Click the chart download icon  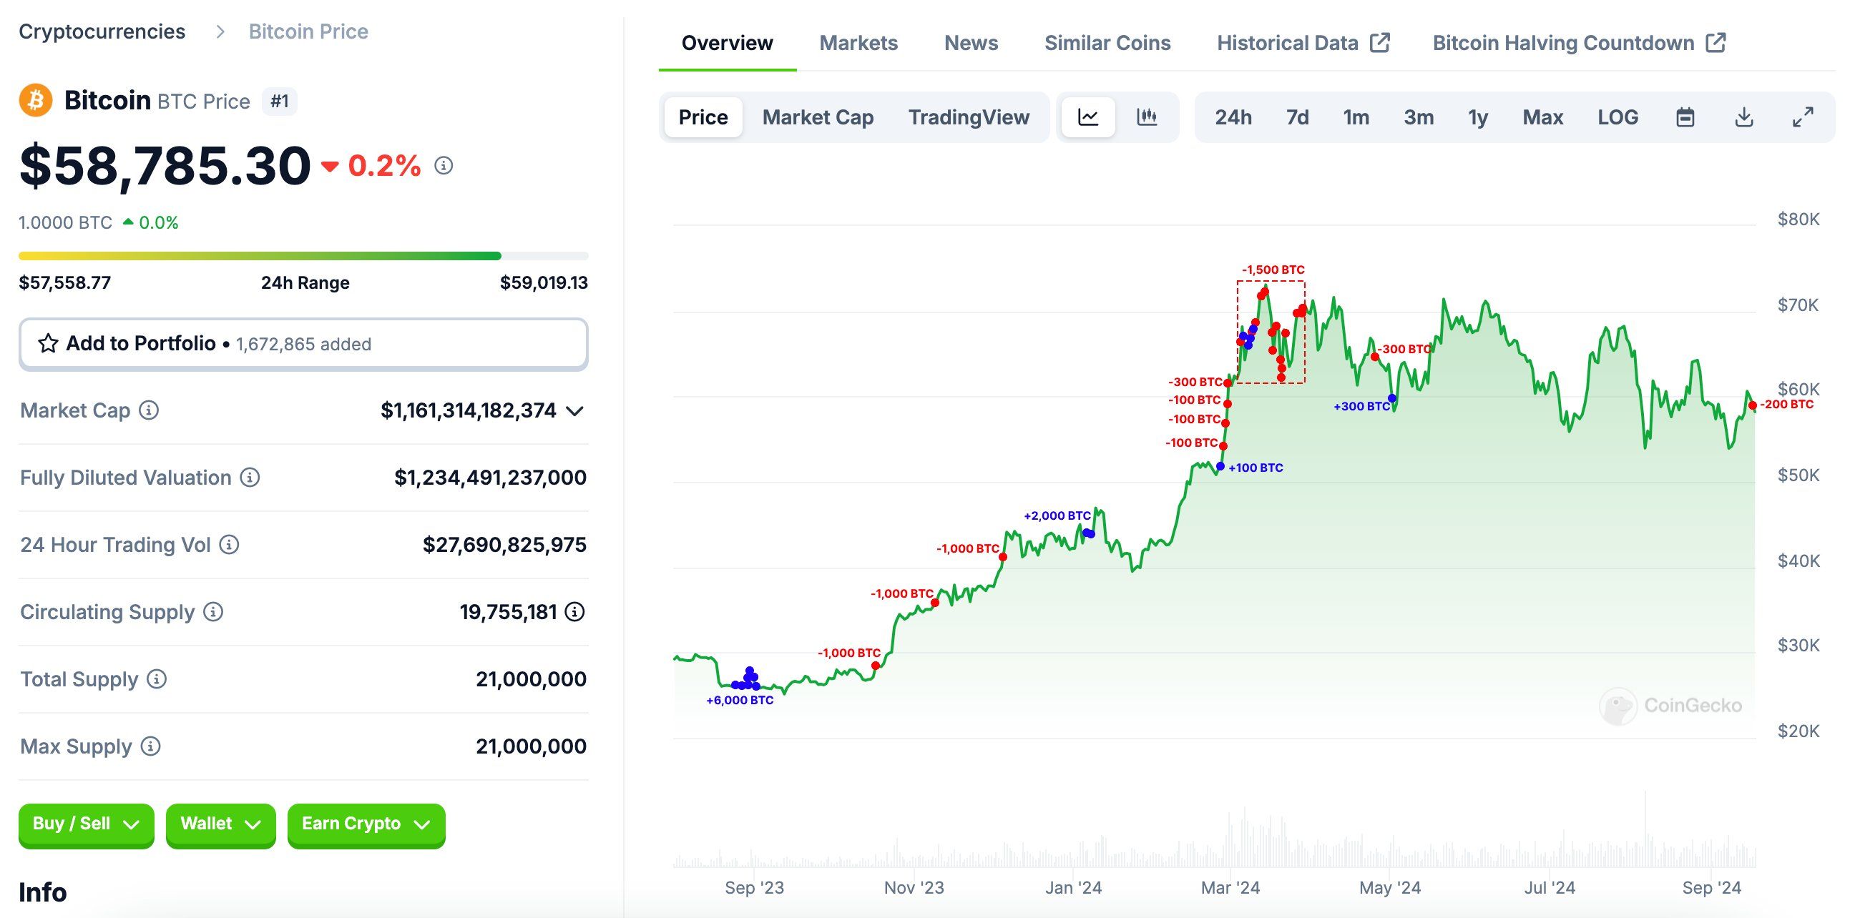[x=1743, y=117]
